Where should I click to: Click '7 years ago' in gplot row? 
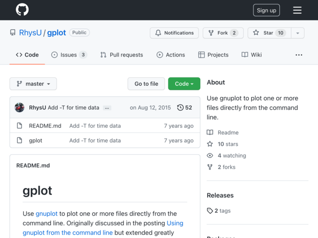pyautogui.click(x=179, y=140)
